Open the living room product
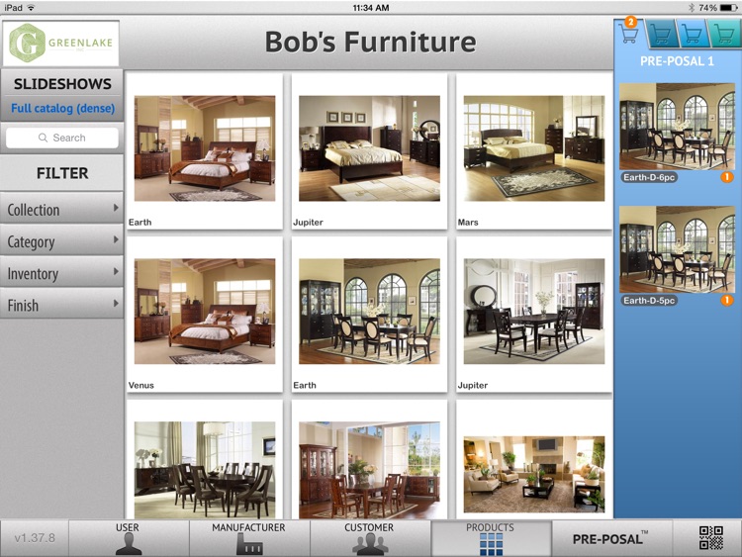742x557 pixels. (x=534, y=460)
